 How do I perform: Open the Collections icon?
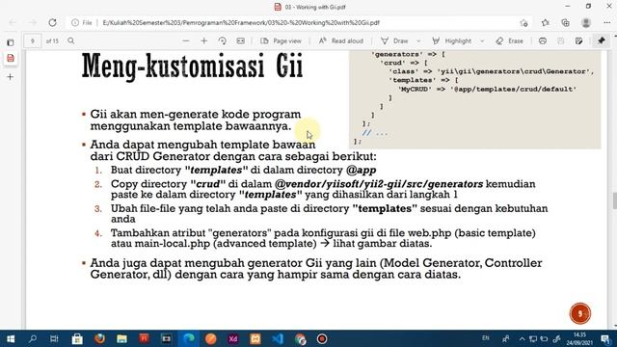[x=566, y=23]
